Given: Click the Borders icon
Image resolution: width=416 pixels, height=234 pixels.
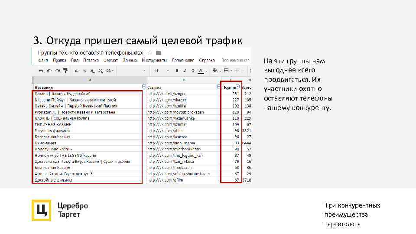Looking at the screenshot, I should pos(226,71).
